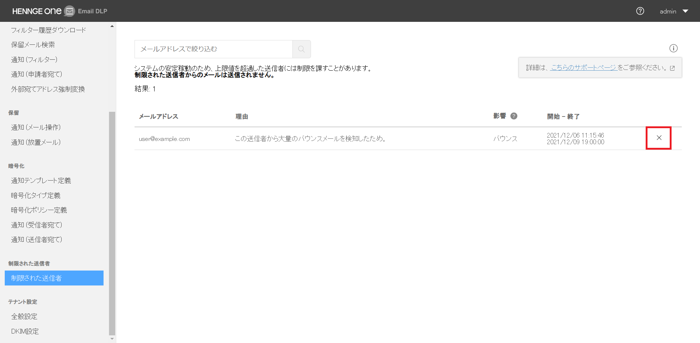Select highlighted 制限された送信者 menu item

point(54,278)
